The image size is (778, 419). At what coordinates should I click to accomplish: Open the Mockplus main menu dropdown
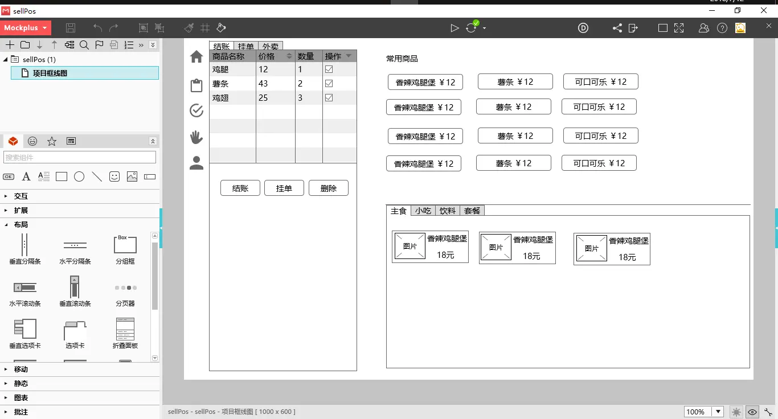(26, 28)
